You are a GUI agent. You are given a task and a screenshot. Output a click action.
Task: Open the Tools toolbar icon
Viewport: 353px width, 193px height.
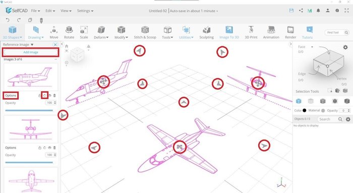click(167, 33)
